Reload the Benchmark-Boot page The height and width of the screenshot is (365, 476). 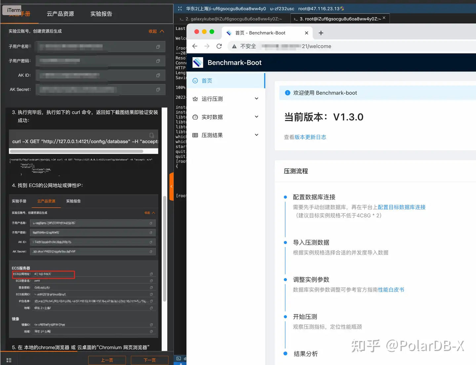[x=219, y=46]
